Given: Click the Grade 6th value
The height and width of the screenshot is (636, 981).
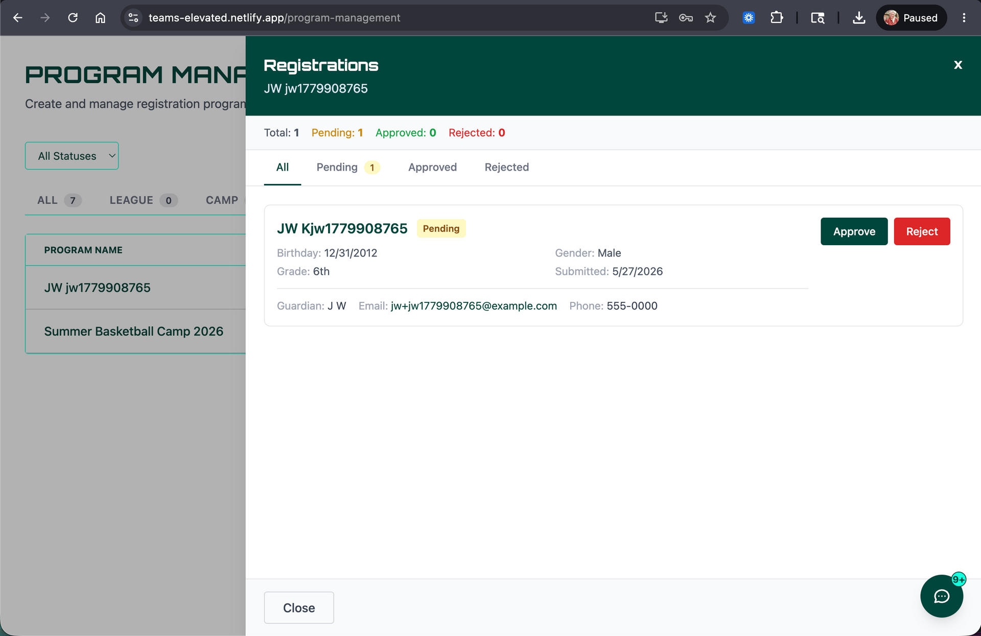Looking at the screenshot, I should pyautogui.click(x=321, y=271).
